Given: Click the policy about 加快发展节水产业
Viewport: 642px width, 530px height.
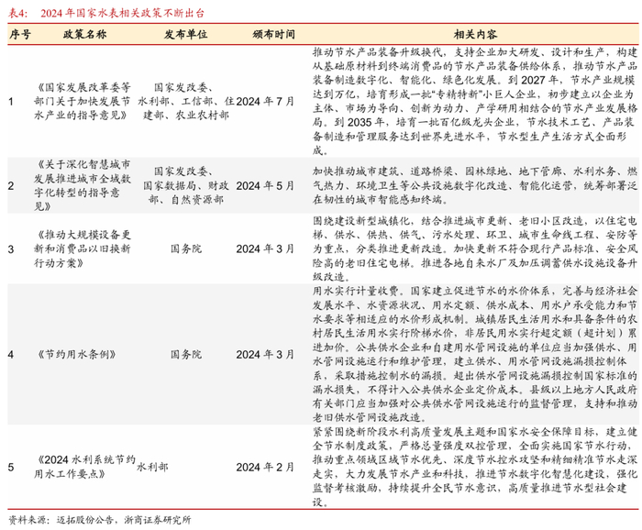Looking at the screenshot, I should coord(83,101).
